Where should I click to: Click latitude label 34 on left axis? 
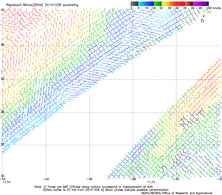click(x=2, y=112)
